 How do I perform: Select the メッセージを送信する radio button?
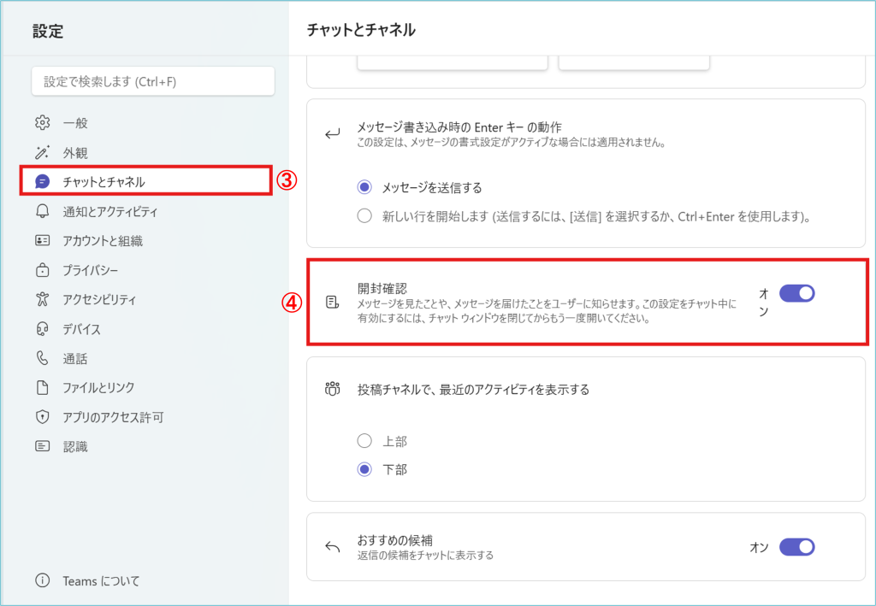tap(365, 187)
